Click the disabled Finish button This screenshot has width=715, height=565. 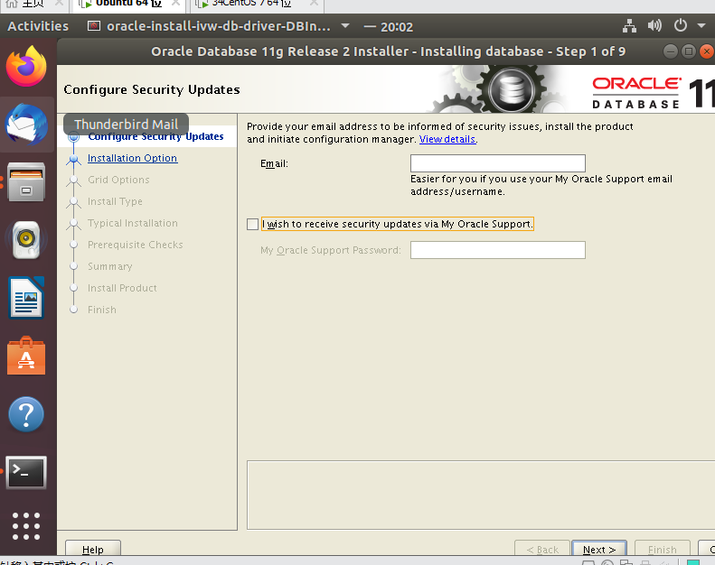[662, 549]
